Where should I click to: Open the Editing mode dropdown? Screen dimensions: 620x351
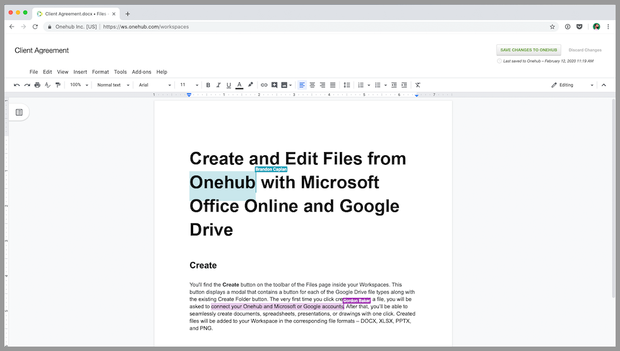click(573, 85)
